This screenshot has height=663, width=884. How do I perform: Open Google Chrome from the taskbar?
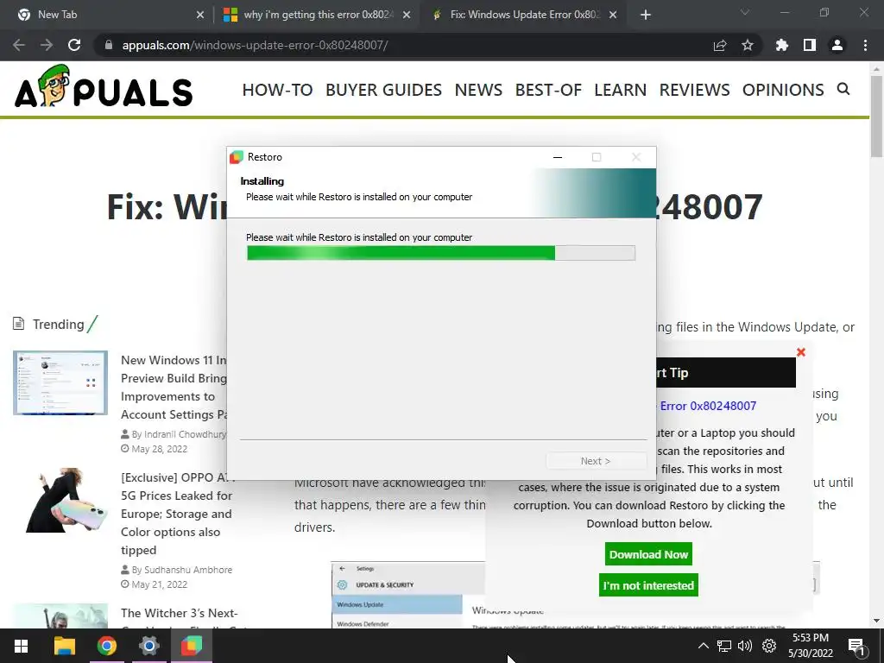click(x=106, y=646)
